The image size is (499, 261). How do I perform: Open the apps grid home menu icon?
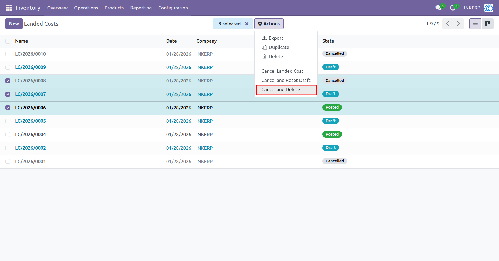coord(9,8)
